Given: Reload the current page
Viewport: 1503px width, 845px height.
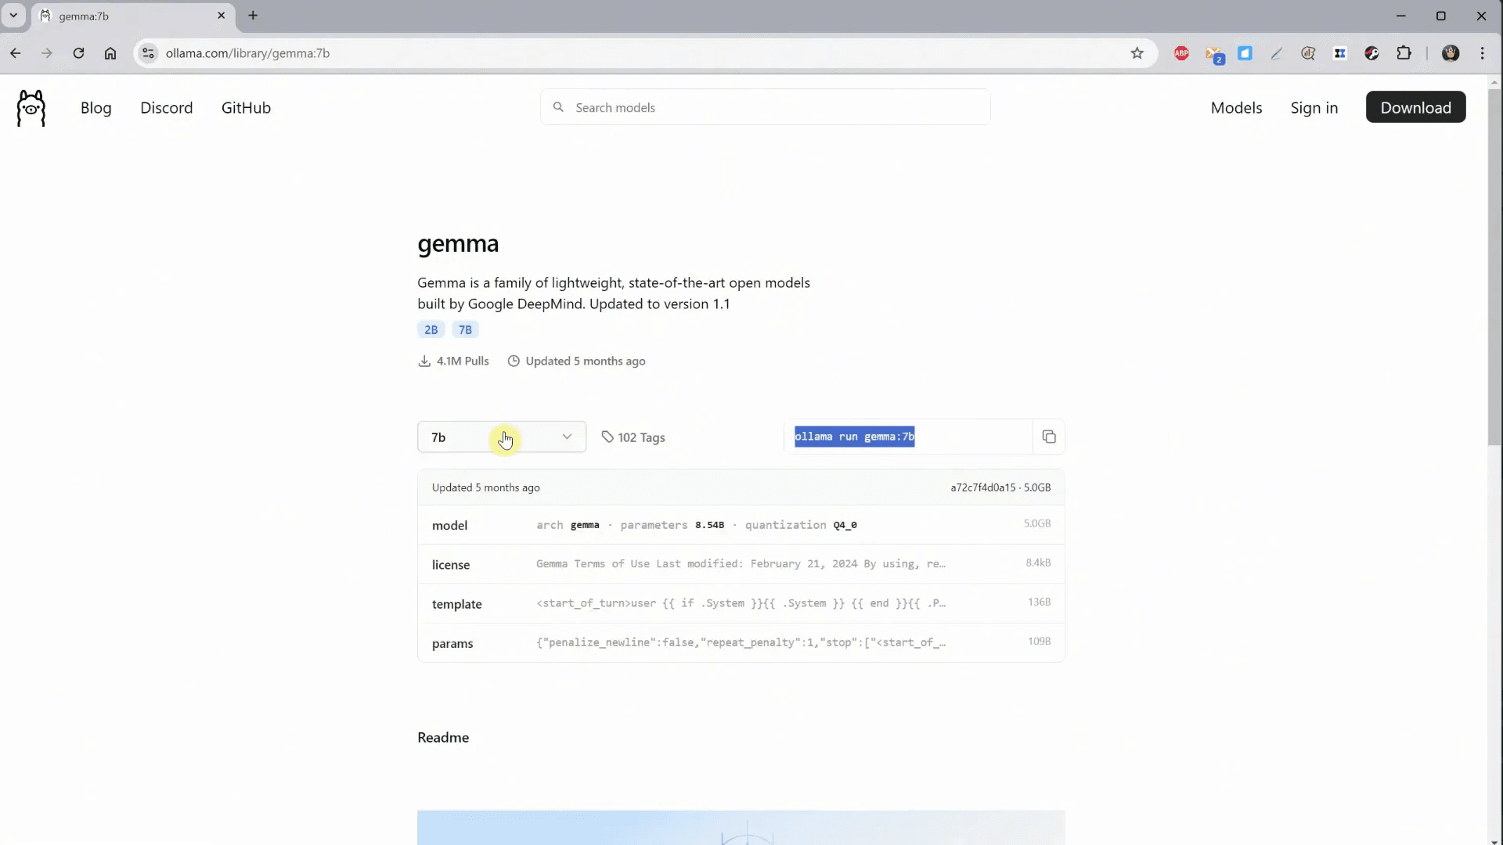Looking at the screenshot, I should point(78,53).
